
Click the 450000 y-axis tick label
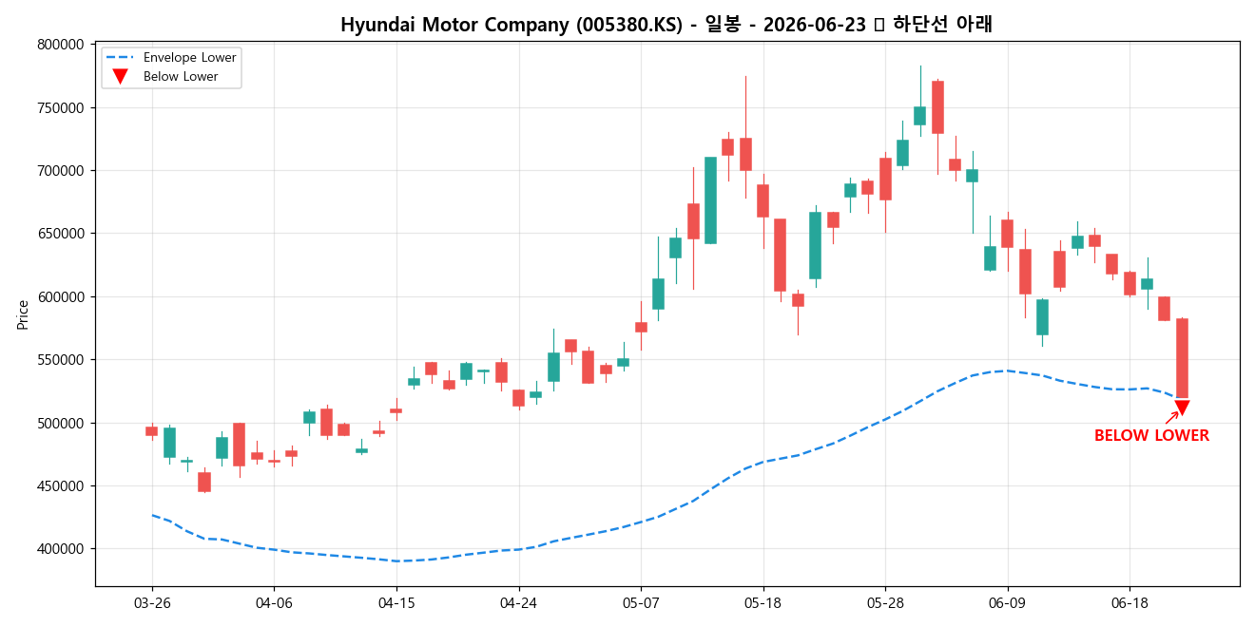(x=61, y=486)
